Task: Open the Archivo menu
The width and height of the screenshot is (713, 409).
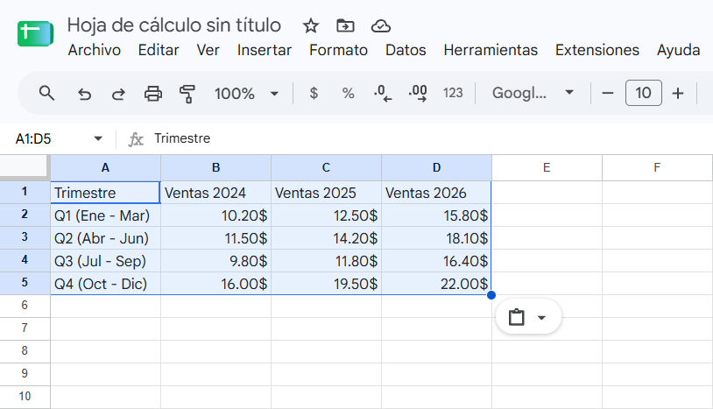Action: pyautogui.click(x=94, y=50)
